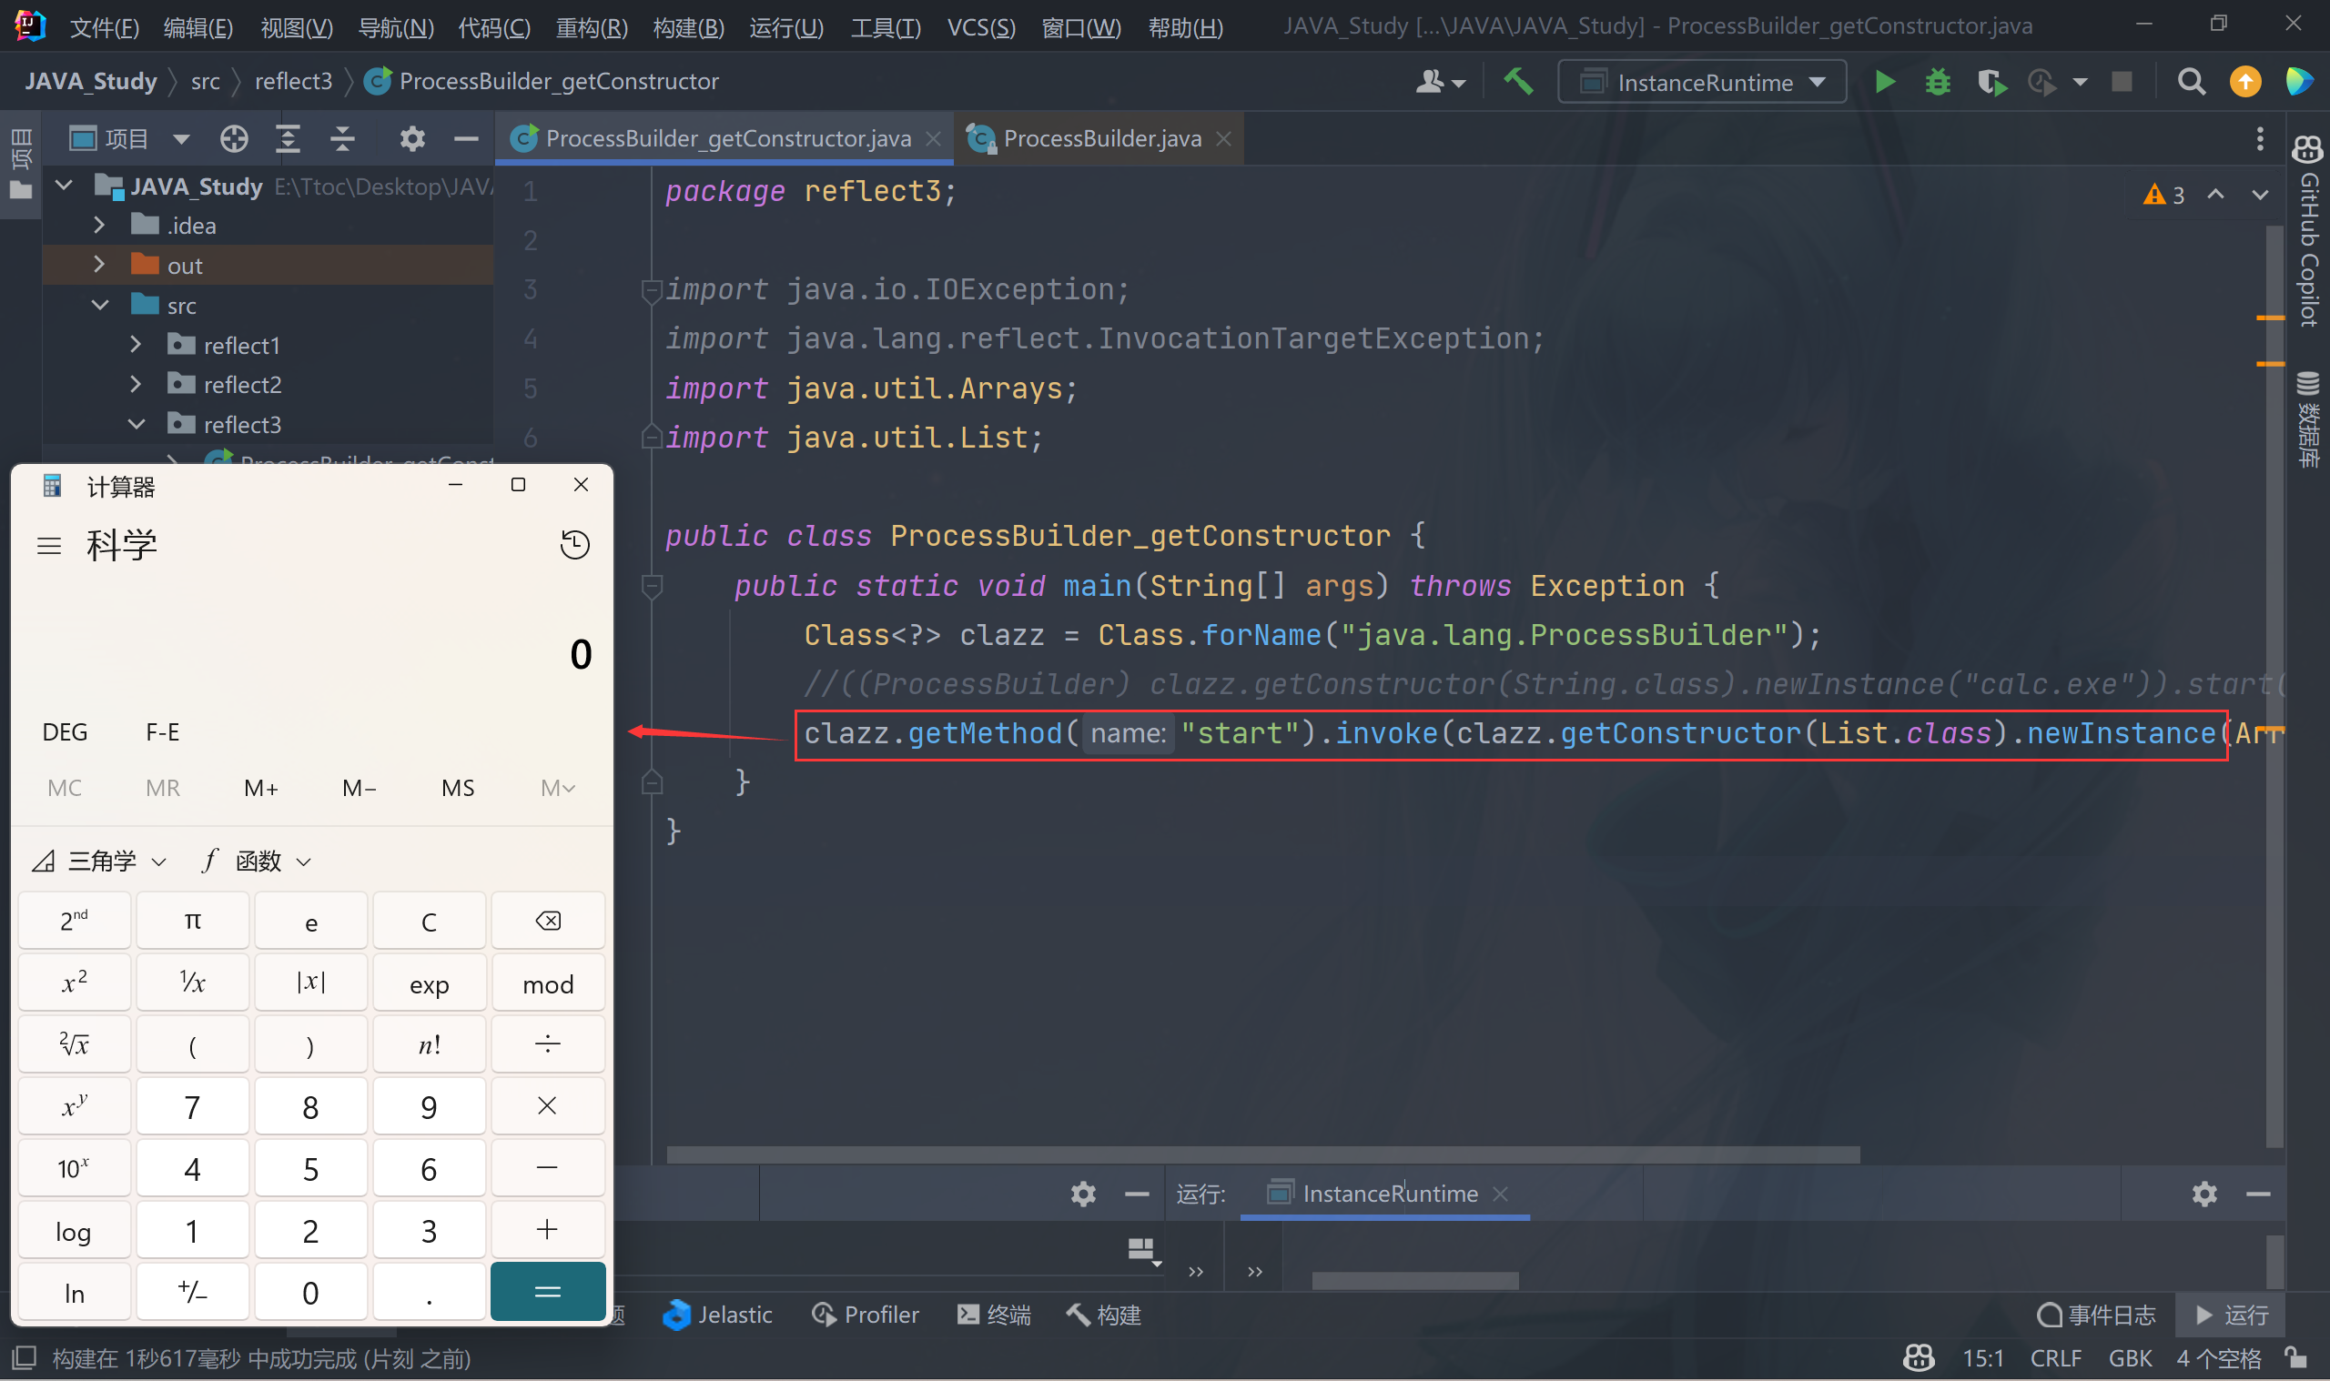Click GitHub Copilot status bar icon
2330x1381 pixels.
coord(1919,1357)
